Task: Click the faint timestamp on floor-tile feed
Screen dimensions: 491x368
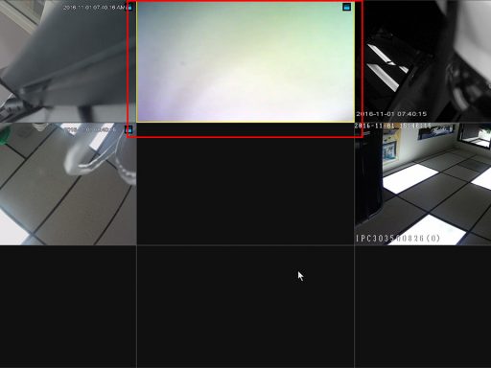Action: [90, 129]
